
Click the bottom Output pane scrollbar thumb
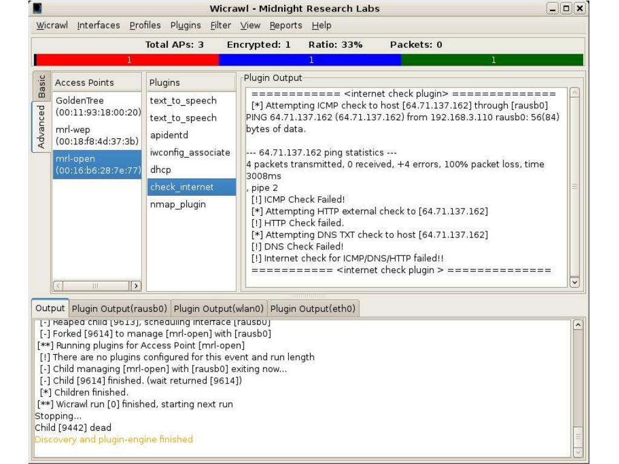click(x=578, y=437)
